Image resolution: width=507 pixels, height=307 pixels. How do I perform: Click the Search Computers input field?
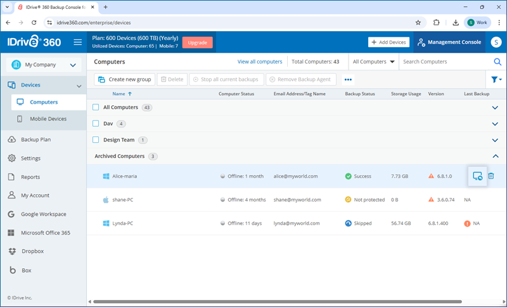point(444,62)
